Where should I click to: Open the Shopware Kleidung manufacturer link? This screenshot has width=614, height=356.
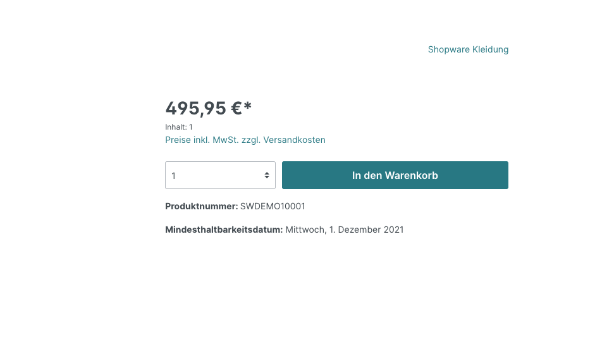point(468,49)
